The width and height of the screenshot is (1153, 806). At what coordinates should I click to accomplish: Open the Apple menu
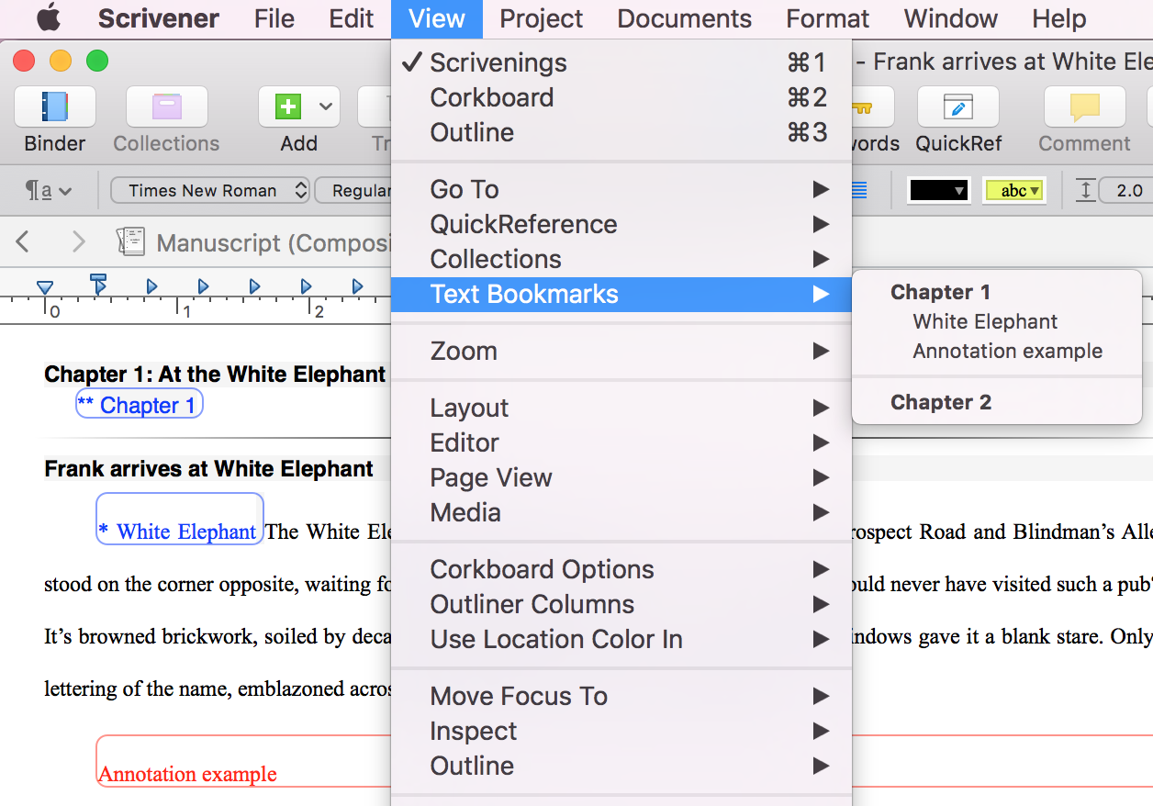[49, 17]
